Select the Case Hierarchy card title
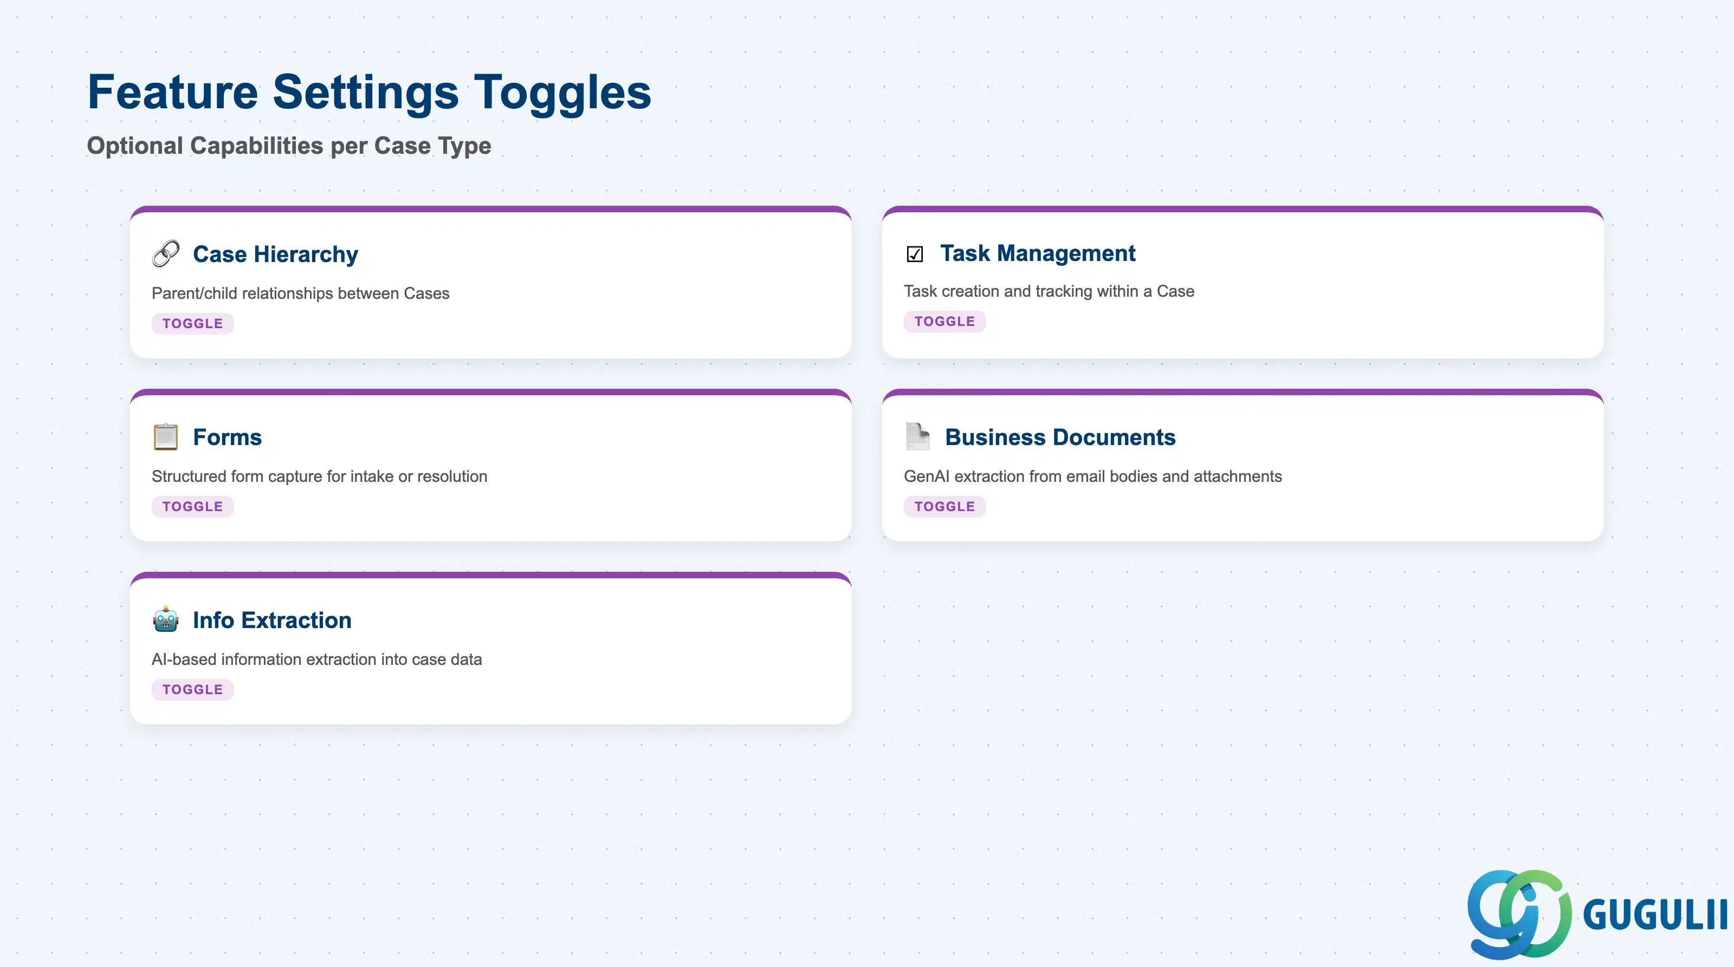 click(275, 254)
